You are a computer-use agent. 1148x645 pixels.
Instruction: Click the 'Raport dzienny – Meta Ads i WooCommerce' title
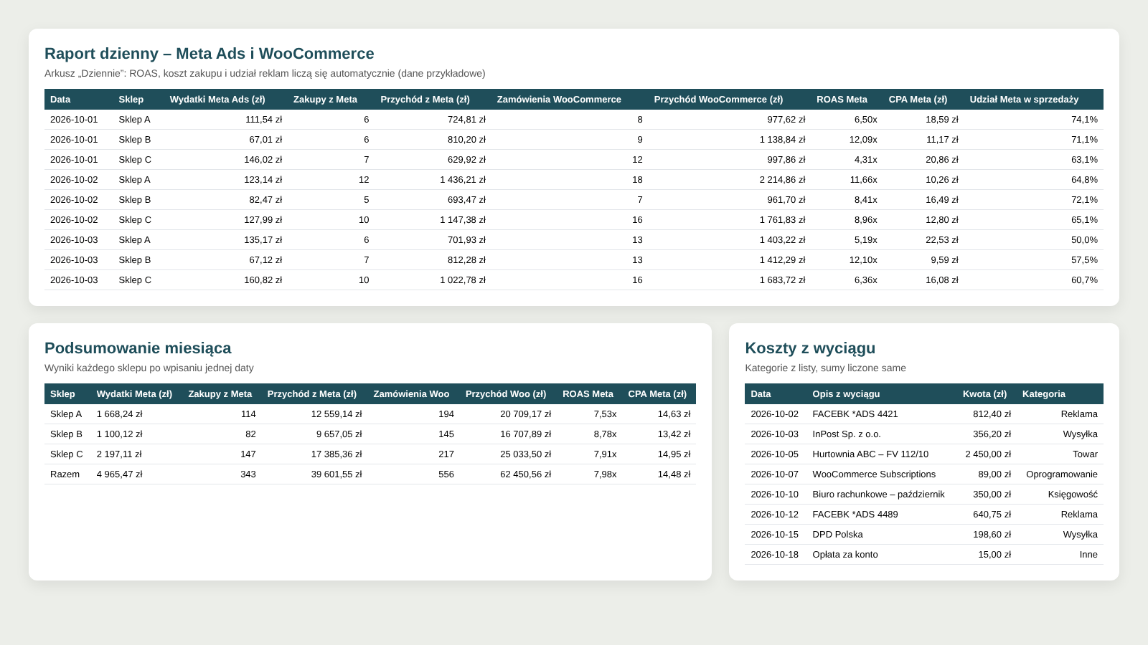(x=210, y=54)
